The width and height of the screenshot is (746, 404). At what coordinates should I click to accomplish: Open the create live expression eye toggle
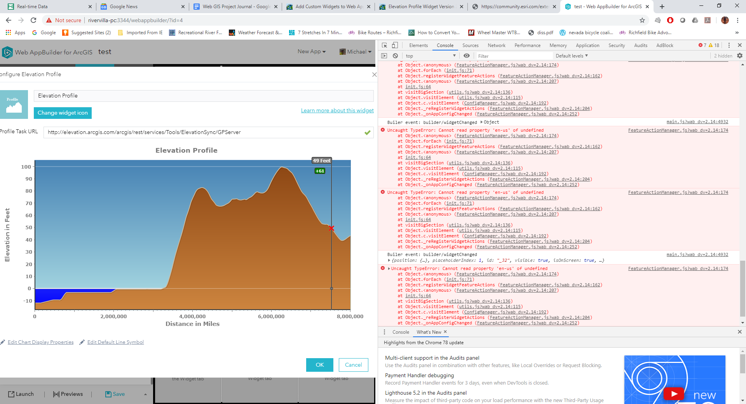467,56
